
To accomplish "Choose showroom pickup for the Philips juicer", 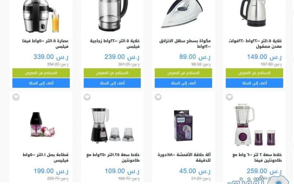I will [41, 73].
